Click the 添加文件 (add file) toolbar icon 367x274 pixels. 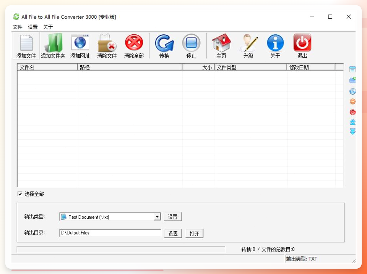pyautogui.click(x=26, y=46)
